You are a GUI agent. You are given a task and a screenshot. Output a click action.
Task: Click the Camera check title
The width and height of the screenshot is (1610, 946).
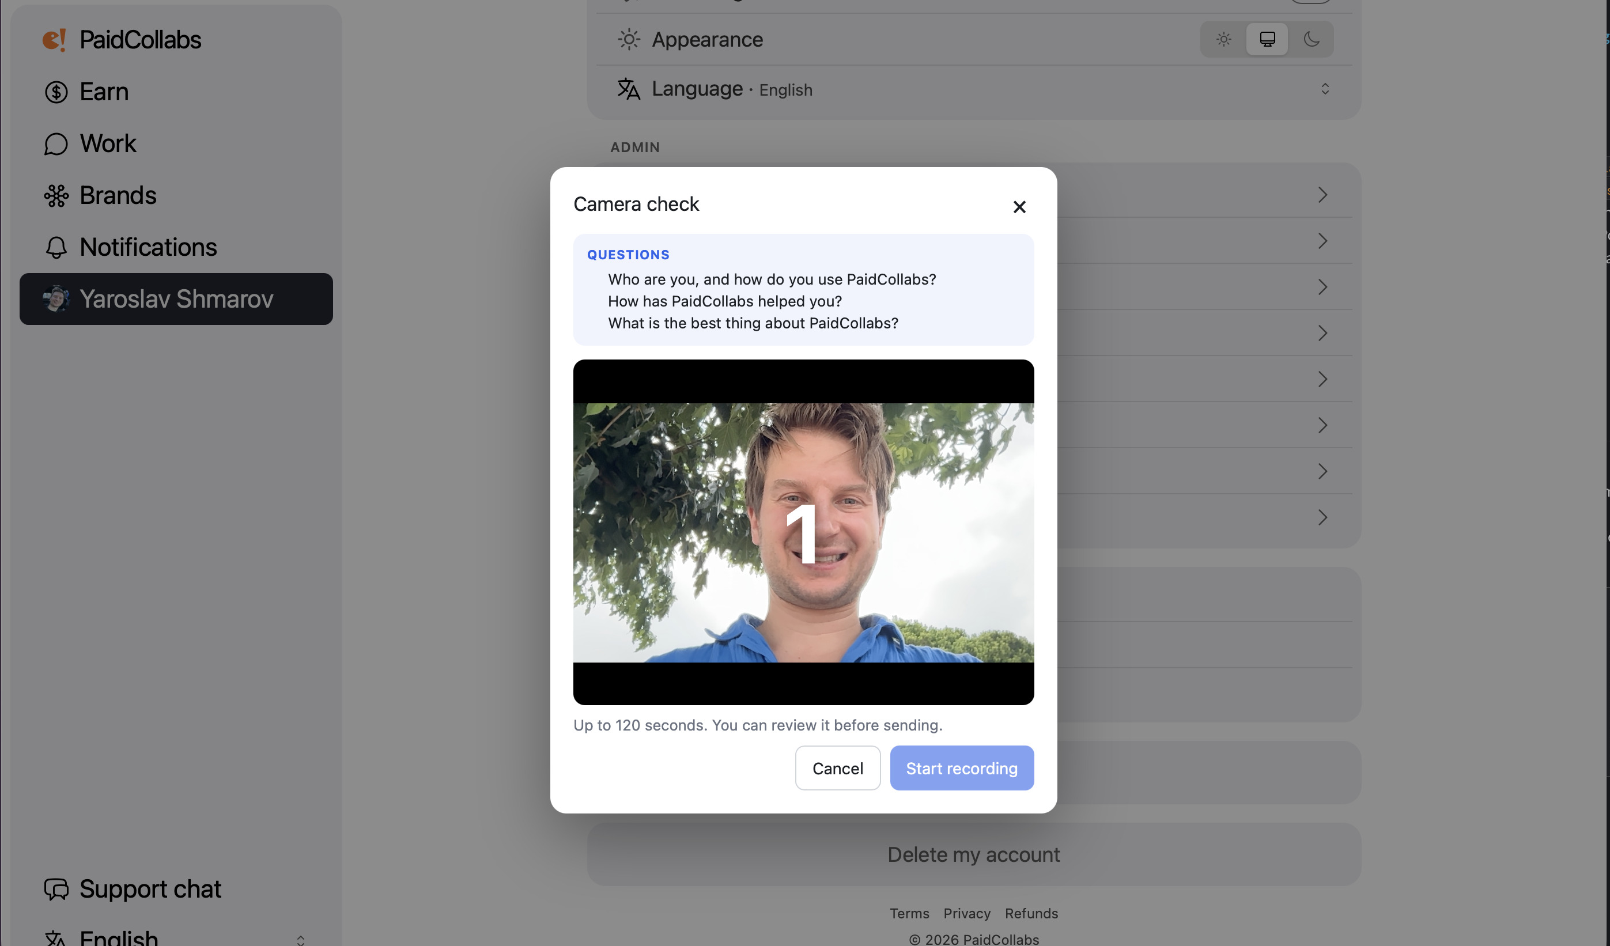(x=636, y=204)
